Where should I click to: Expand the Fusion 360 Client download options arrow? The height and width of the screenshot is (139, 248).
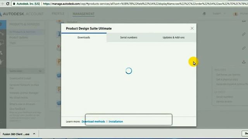(34, 134)
